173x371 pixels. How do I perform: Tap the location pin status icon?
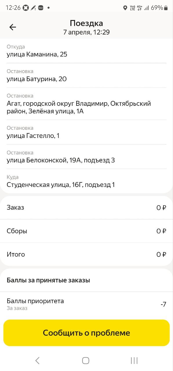[x=125, y=8]
